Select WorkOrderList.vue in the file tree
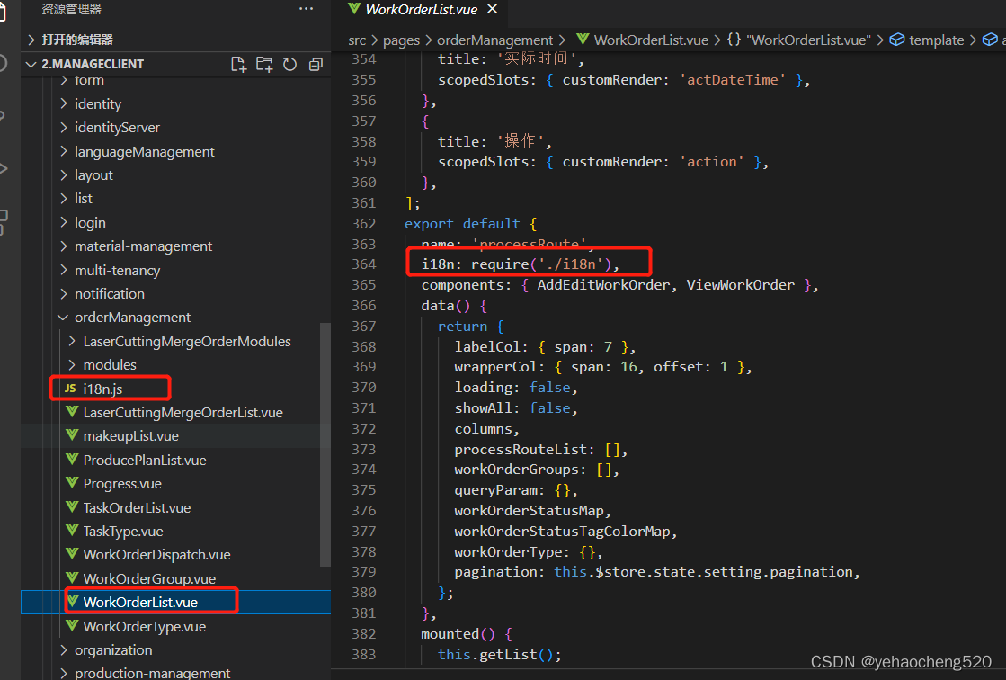1006x680 pixels. 140,602
